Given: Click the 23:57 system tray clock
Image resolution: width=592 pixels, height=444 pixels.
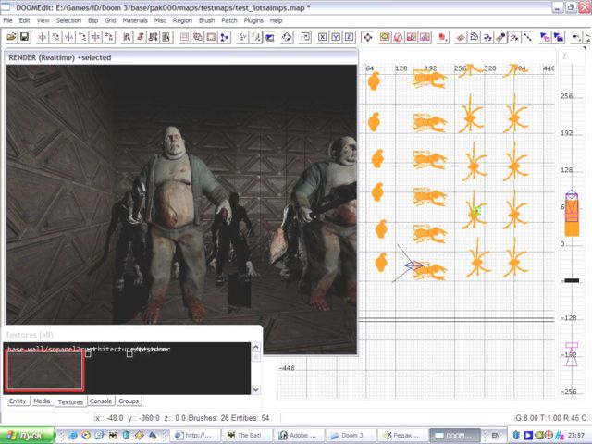Looking at the screenshot, I should (575, 436).
